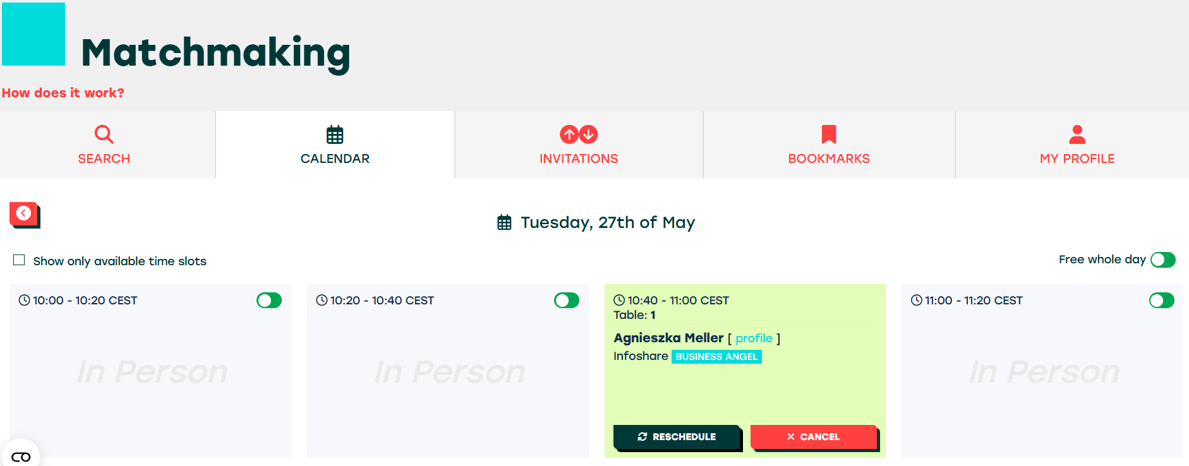Screen dimensions: 1189x466
Task: Click the Calendar grid icon in tabs
Action: (335, 134)
